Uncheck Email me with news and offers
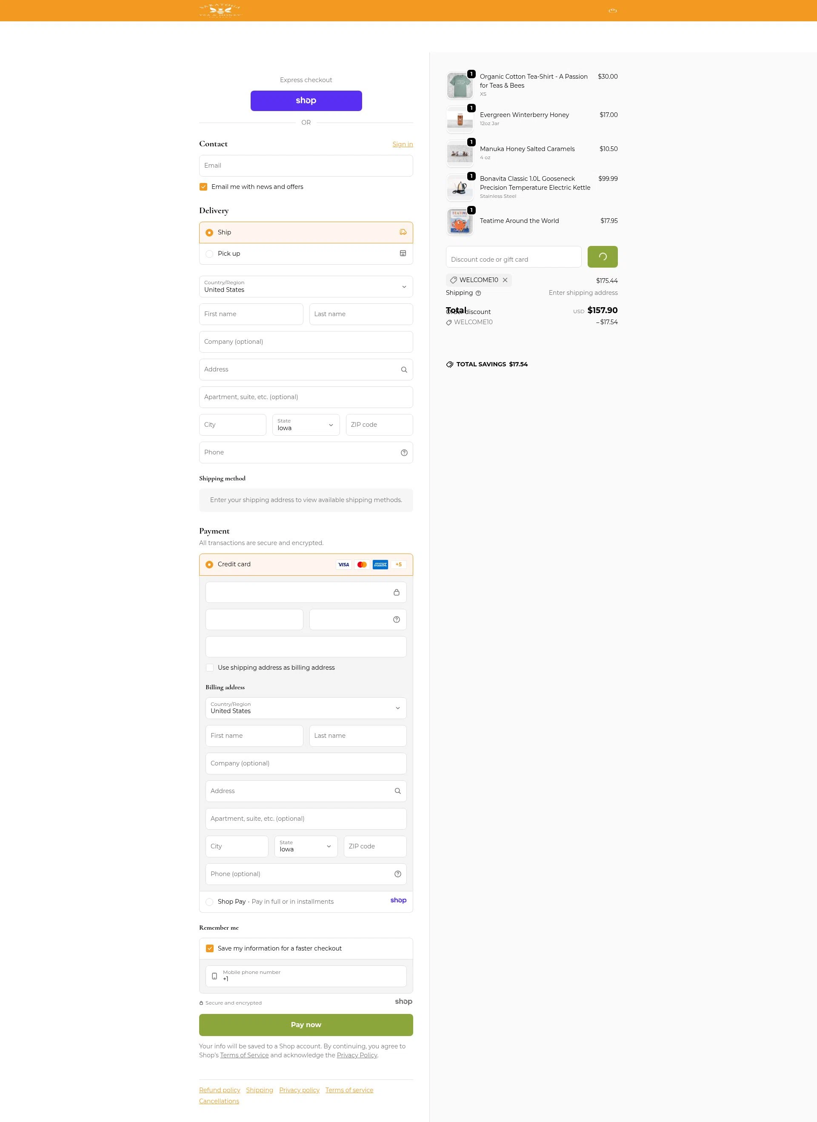Screen dimensions: 817x1122 pyautogui.click(x=203, y=186)
